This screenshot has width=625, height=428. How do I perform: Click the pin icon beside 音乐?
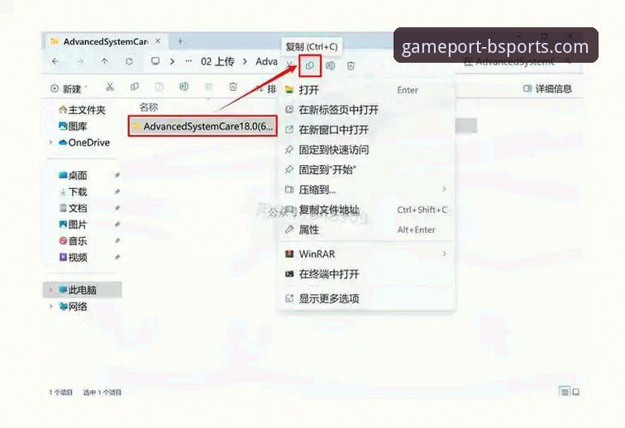(117, 240)
